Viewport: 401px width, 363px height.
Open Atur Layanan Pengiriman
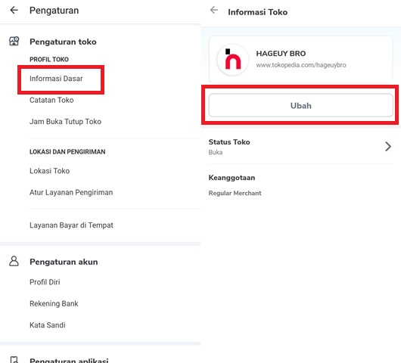(71, 192)
